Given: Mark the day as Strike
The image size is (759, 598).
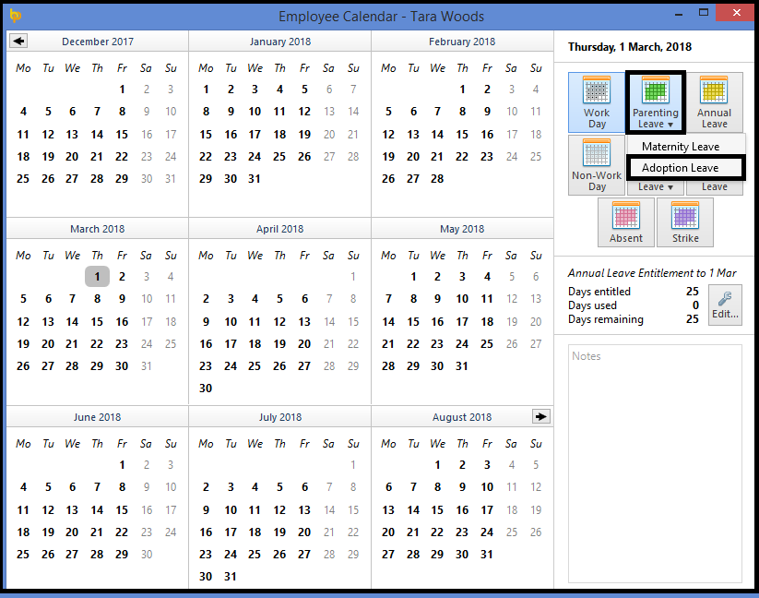Looking at the screenshot, I should click(x=685, y=222).
